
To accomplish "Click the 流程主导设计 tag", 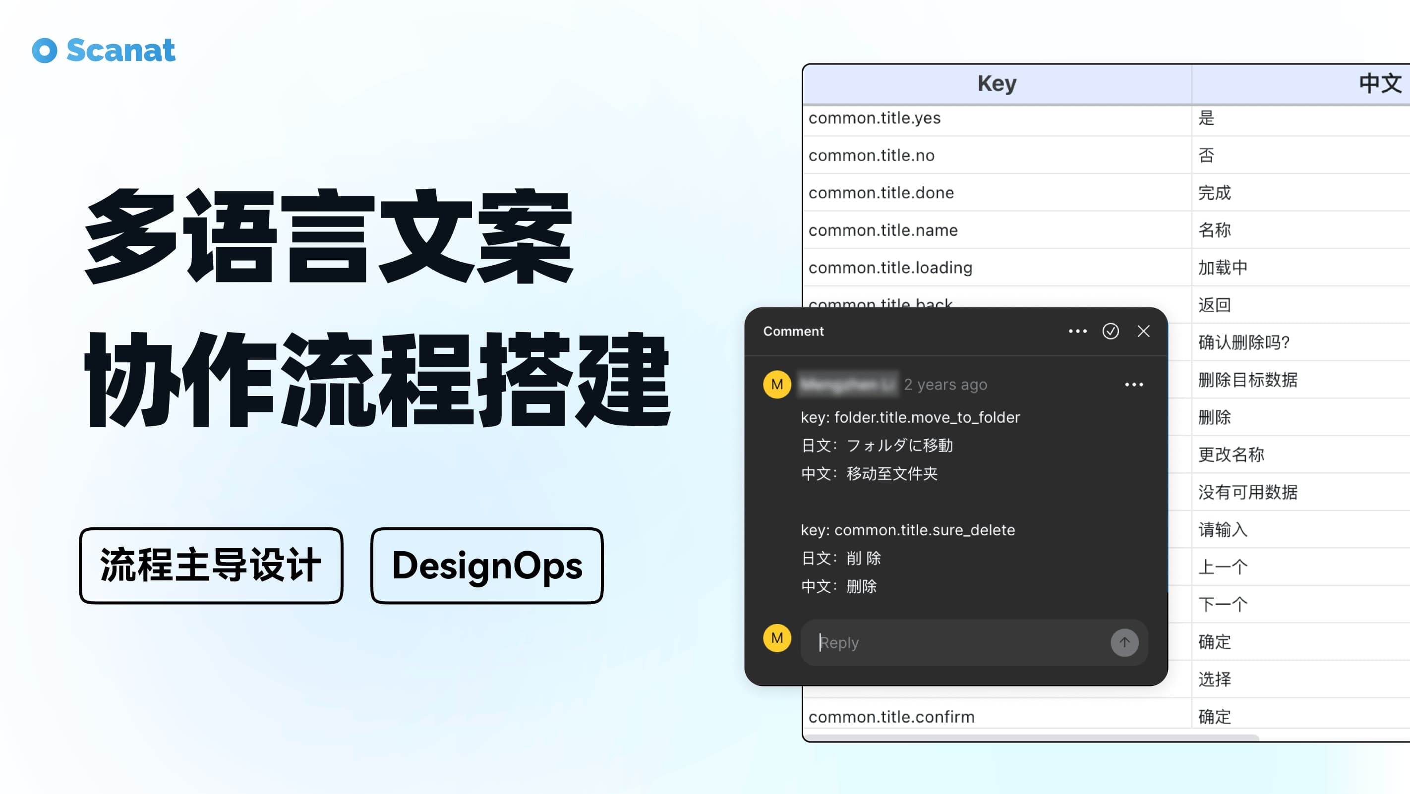I will pyautogui.click(x=211, y=566).
